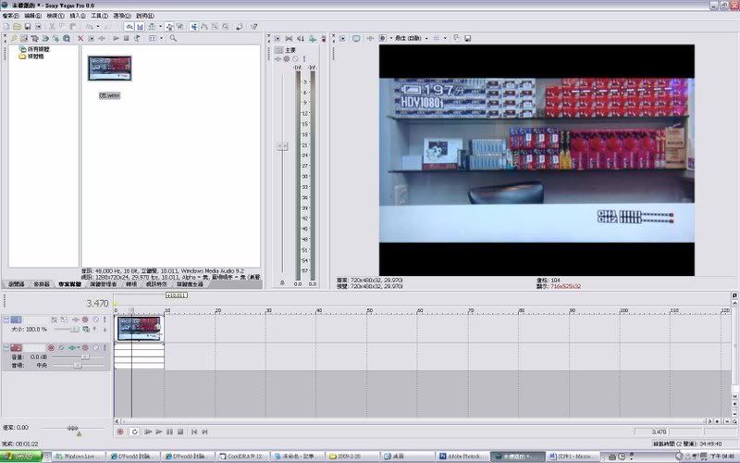Toggle Enable Snapping in the main toolbar
The width and height of the screenshot is (740, 463).
129,27
